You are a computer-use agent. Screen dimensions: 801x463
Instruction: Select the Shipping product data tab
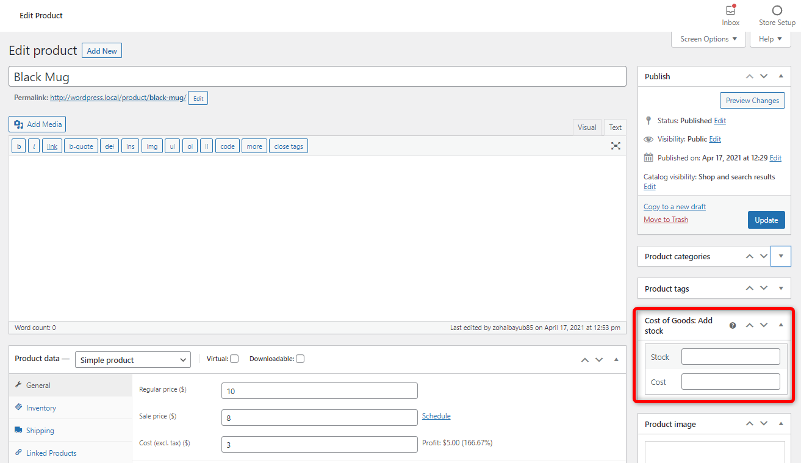pos(70,431)
